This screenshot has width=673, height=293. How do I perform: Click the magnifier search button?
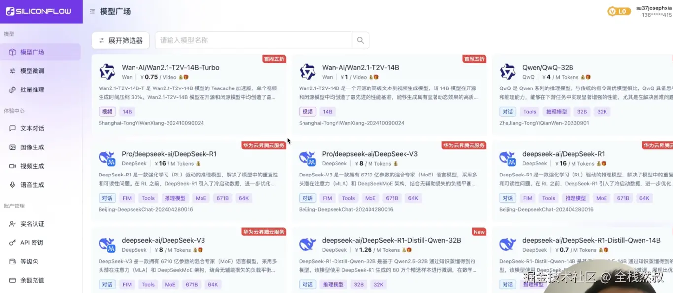360,40
